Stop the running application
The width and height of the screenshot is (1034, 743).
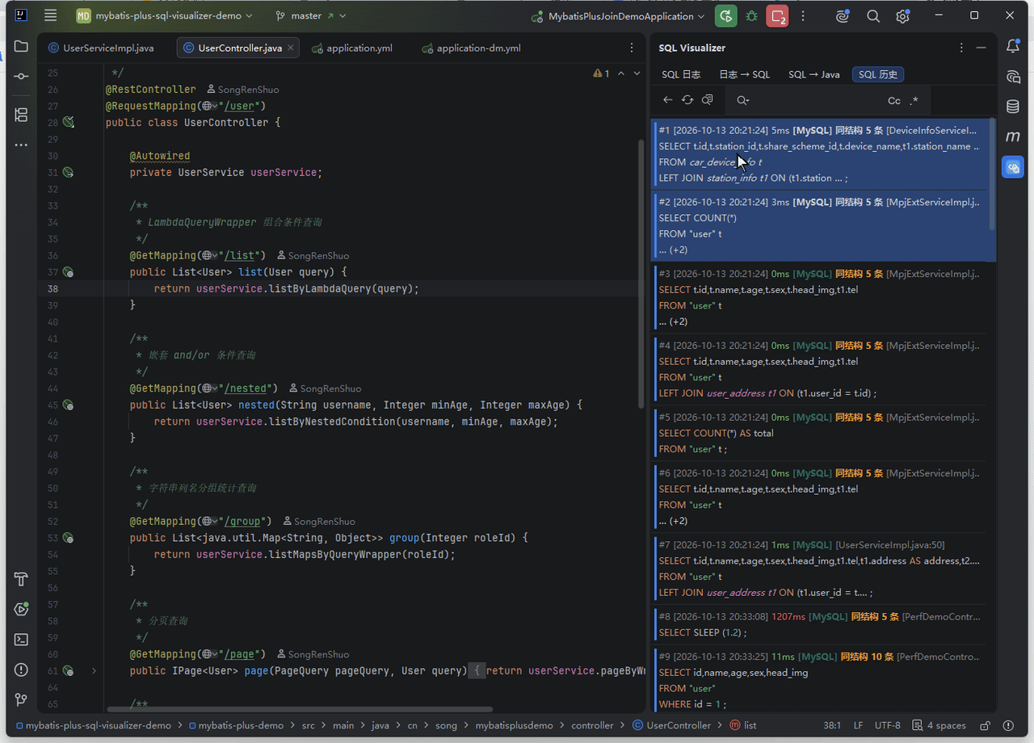click(778, 15)
